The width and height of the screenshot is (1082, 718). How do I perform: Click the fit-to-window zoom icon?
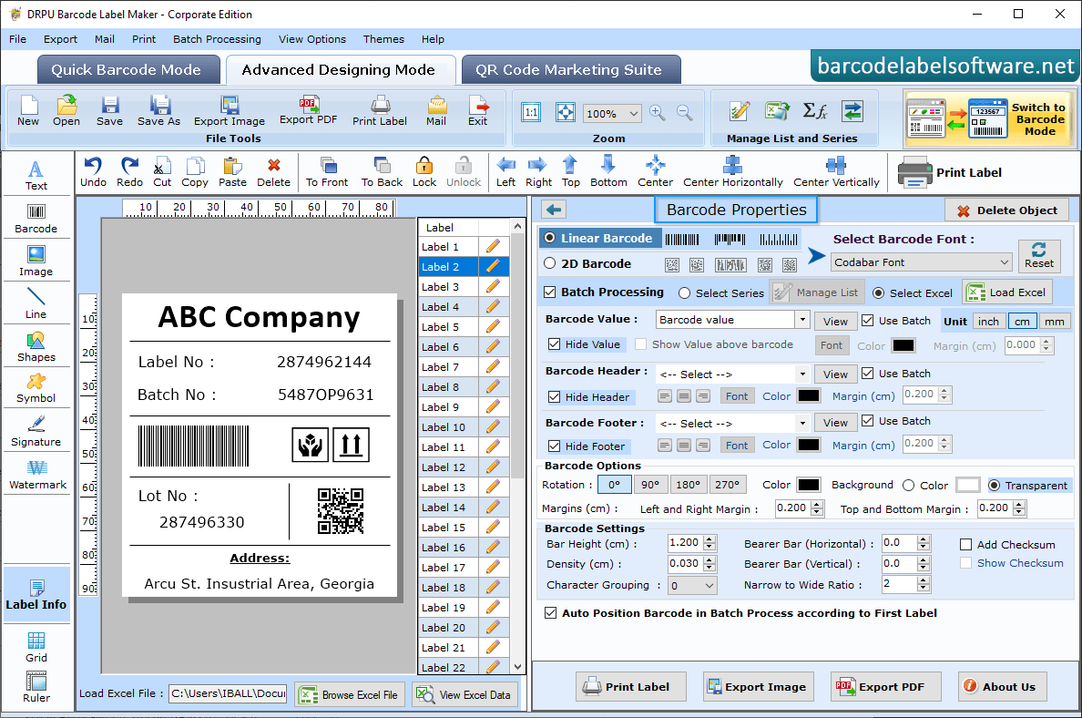(566, 113)
